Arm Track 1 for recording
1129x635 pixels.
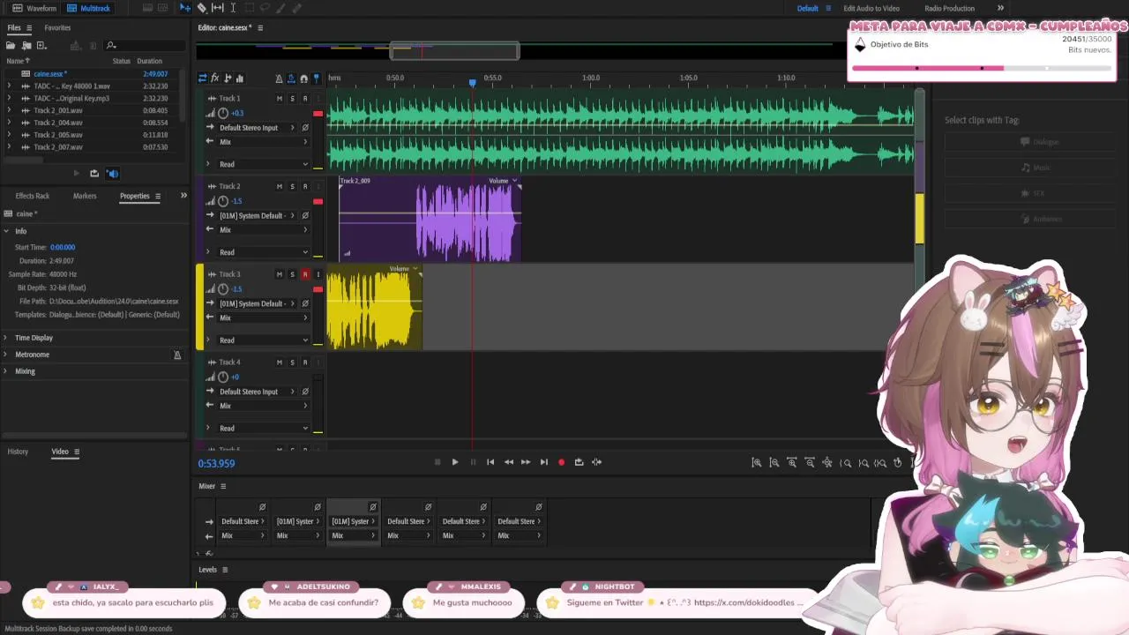[x=305, y=99]
